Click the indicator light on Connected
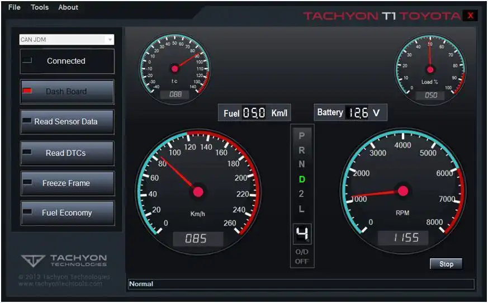 click(27, 60)
